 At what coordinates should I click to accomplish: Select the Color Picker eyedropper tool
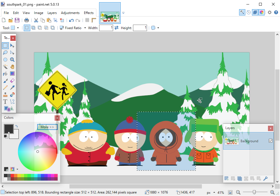[12, 88]
